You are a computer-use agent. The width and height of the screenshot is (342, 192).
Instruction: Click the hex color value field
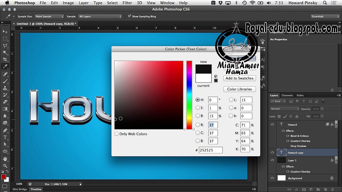(x=211, y=150)
